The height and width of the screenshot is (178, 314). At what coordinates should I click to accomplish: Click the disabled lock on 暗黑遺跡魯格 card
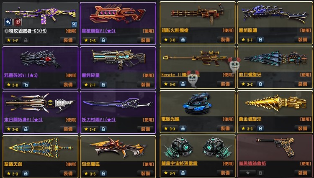[260, 173]
